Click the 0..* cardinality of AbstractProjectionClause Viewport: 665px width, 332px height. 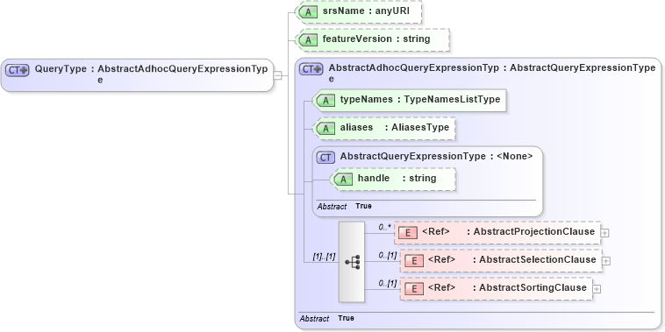coord(384,228)
